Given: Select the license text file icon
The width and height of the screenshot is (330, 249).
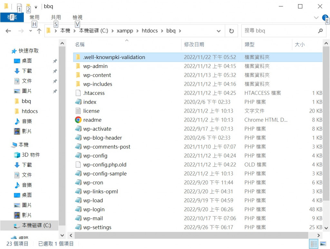Looking at the screenshot, I should (x=78, y=111).
